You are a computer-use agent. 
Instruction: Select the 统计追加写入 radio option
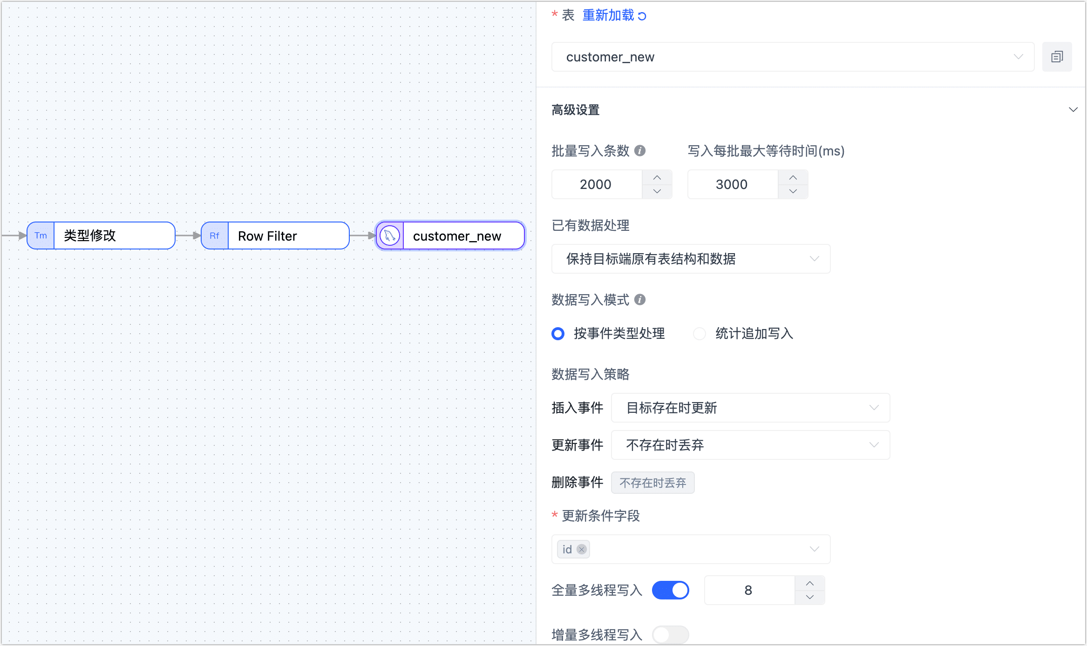(699, 334)
